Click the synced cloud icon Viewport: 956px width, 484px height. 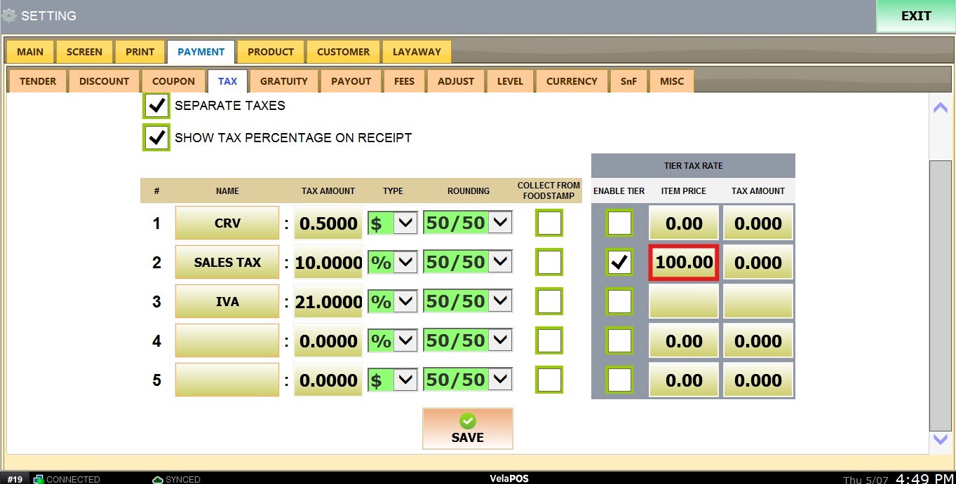[158, 479]
